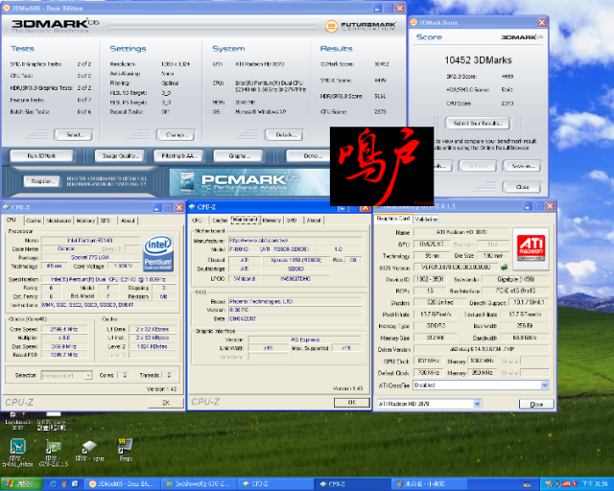Click the GPU Clock value in GPU-Z
Image resolution: width=614 pixels, height=491 pixels.
pyautogui.click(x=429, y=361)
